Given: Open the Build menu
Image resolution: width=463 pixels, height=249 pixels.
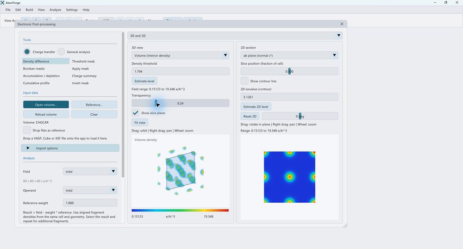Looking at the screenshot, I should click(29, 10).
